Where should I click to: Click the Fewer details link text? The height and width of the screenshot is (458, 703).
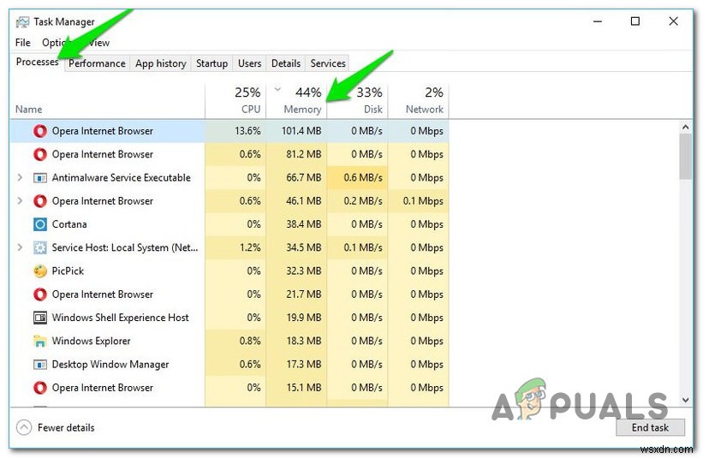click(x=66, y=428)
